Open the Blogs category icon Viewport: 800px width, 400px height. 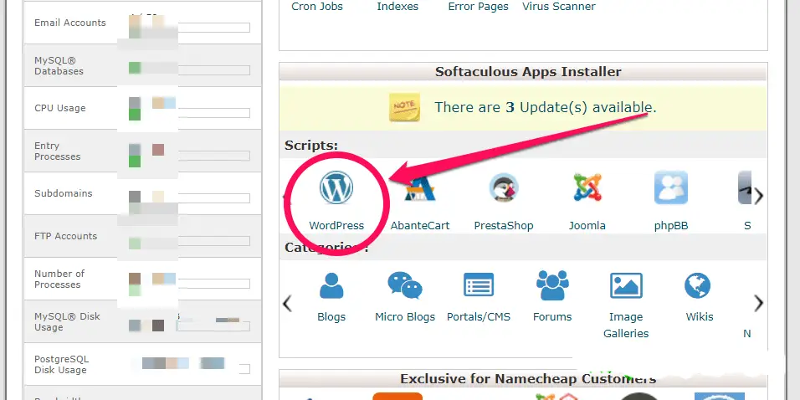331,285
